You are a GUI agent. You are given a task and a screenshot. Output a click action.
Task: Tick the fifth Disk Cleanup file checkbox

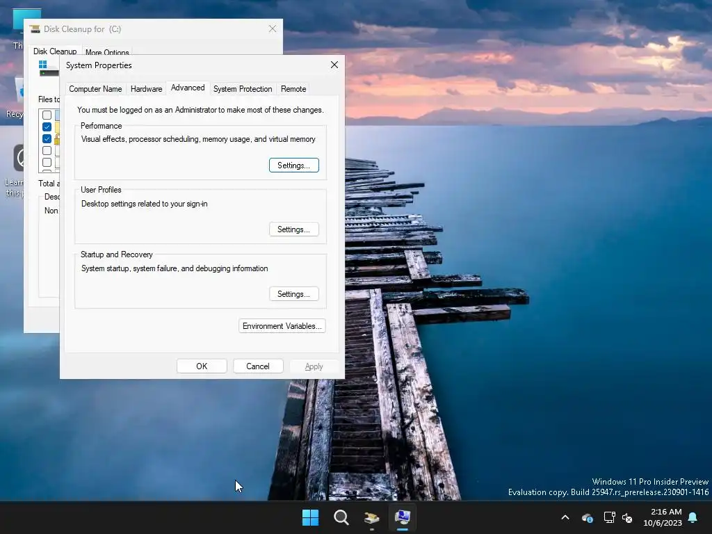point(47,162)
